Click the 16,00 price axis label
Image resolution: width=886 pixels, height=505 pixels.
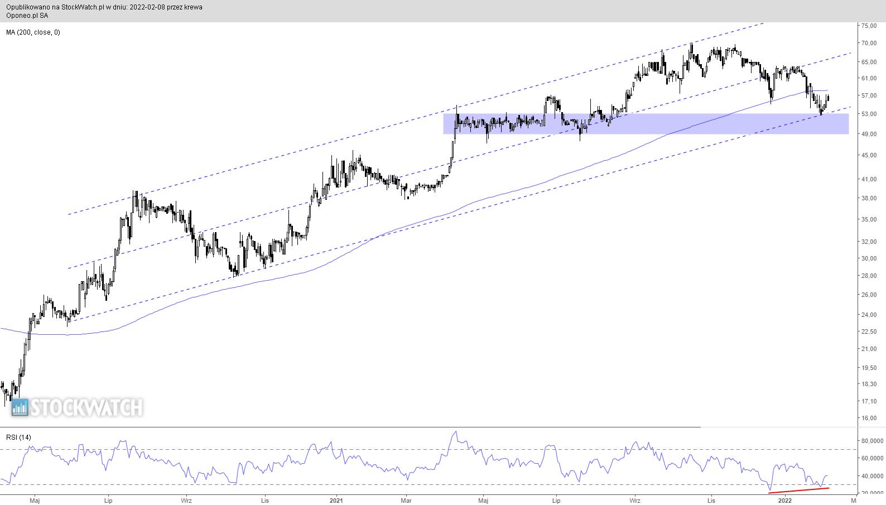[x=869, y=418]
